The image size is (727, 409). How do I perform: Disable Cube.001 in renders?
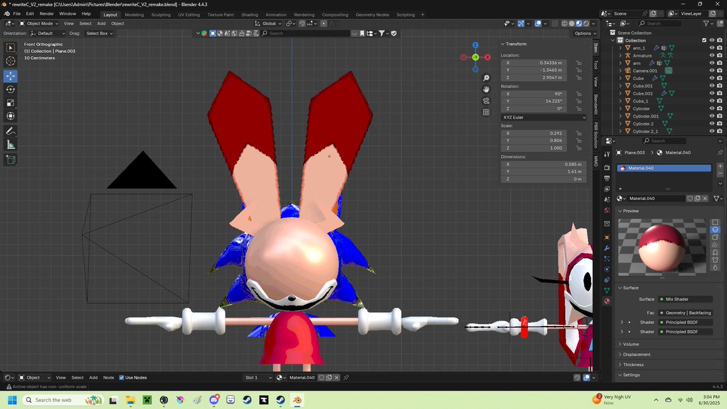point(720,85)
